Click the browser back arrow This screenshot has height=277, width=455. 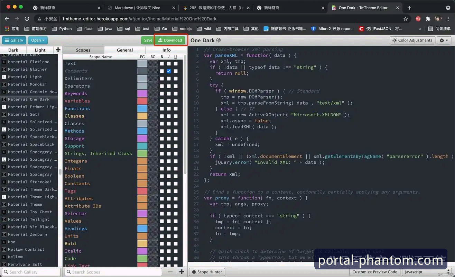click(x=7, y=19)
